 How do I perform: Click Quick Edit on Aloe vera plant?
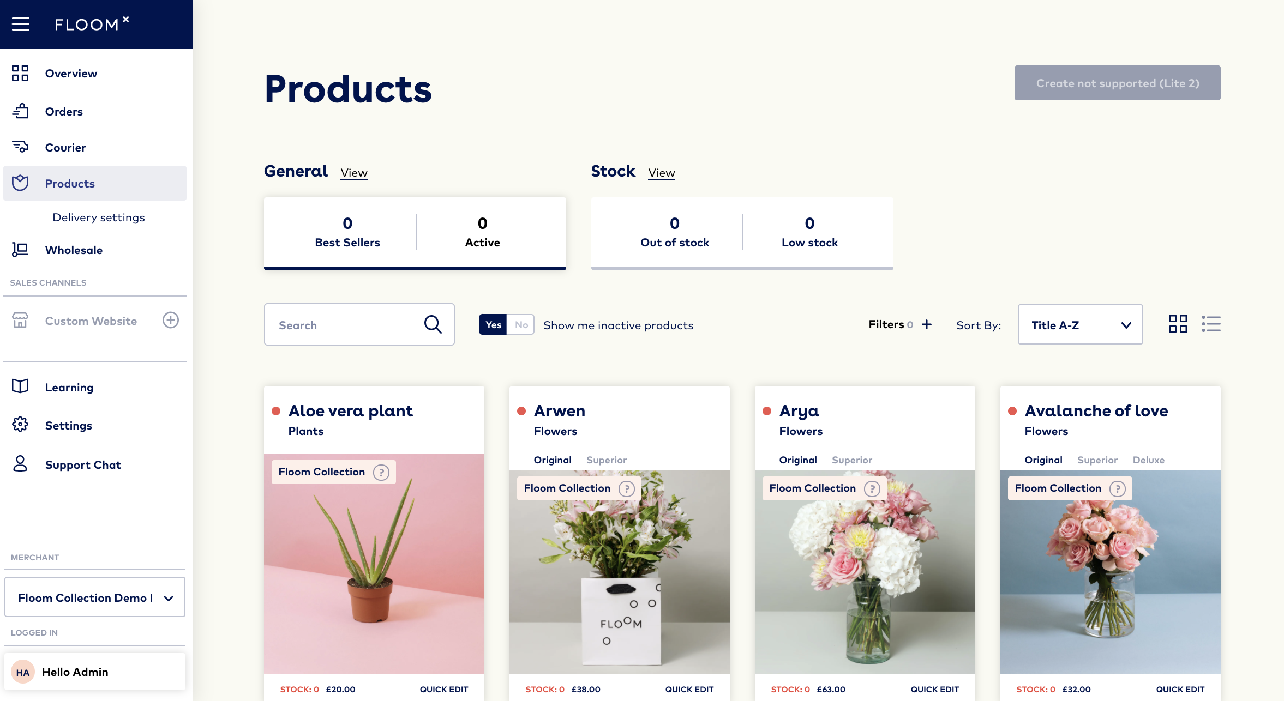tap(443, 688)
